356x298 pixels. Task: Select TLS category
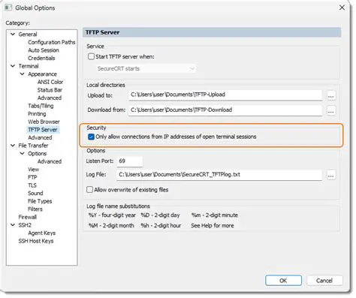tap(32, 185)
